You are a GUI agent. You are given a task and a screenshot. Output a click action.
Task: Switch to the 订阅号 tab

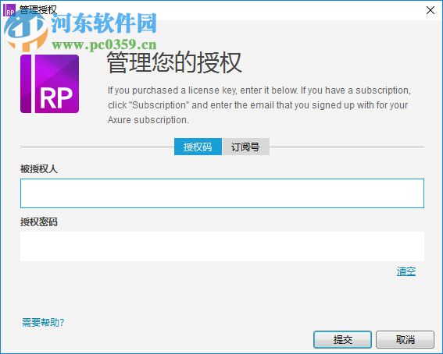pos(246,147)
